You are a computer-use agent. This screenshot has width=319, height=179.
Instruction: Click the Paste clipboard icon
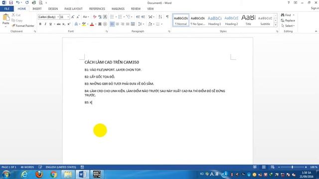[x=5, y=17]
